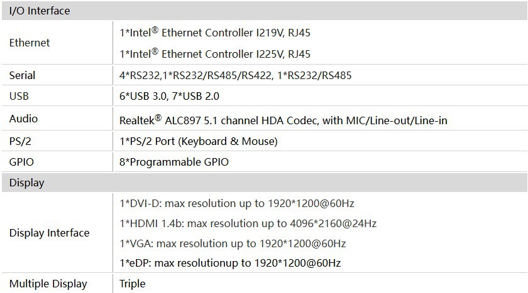Image resolution: width=528 pixels, height=293 pixels.
Task: Select the PS/2 row label
Action: pos(21,141)
